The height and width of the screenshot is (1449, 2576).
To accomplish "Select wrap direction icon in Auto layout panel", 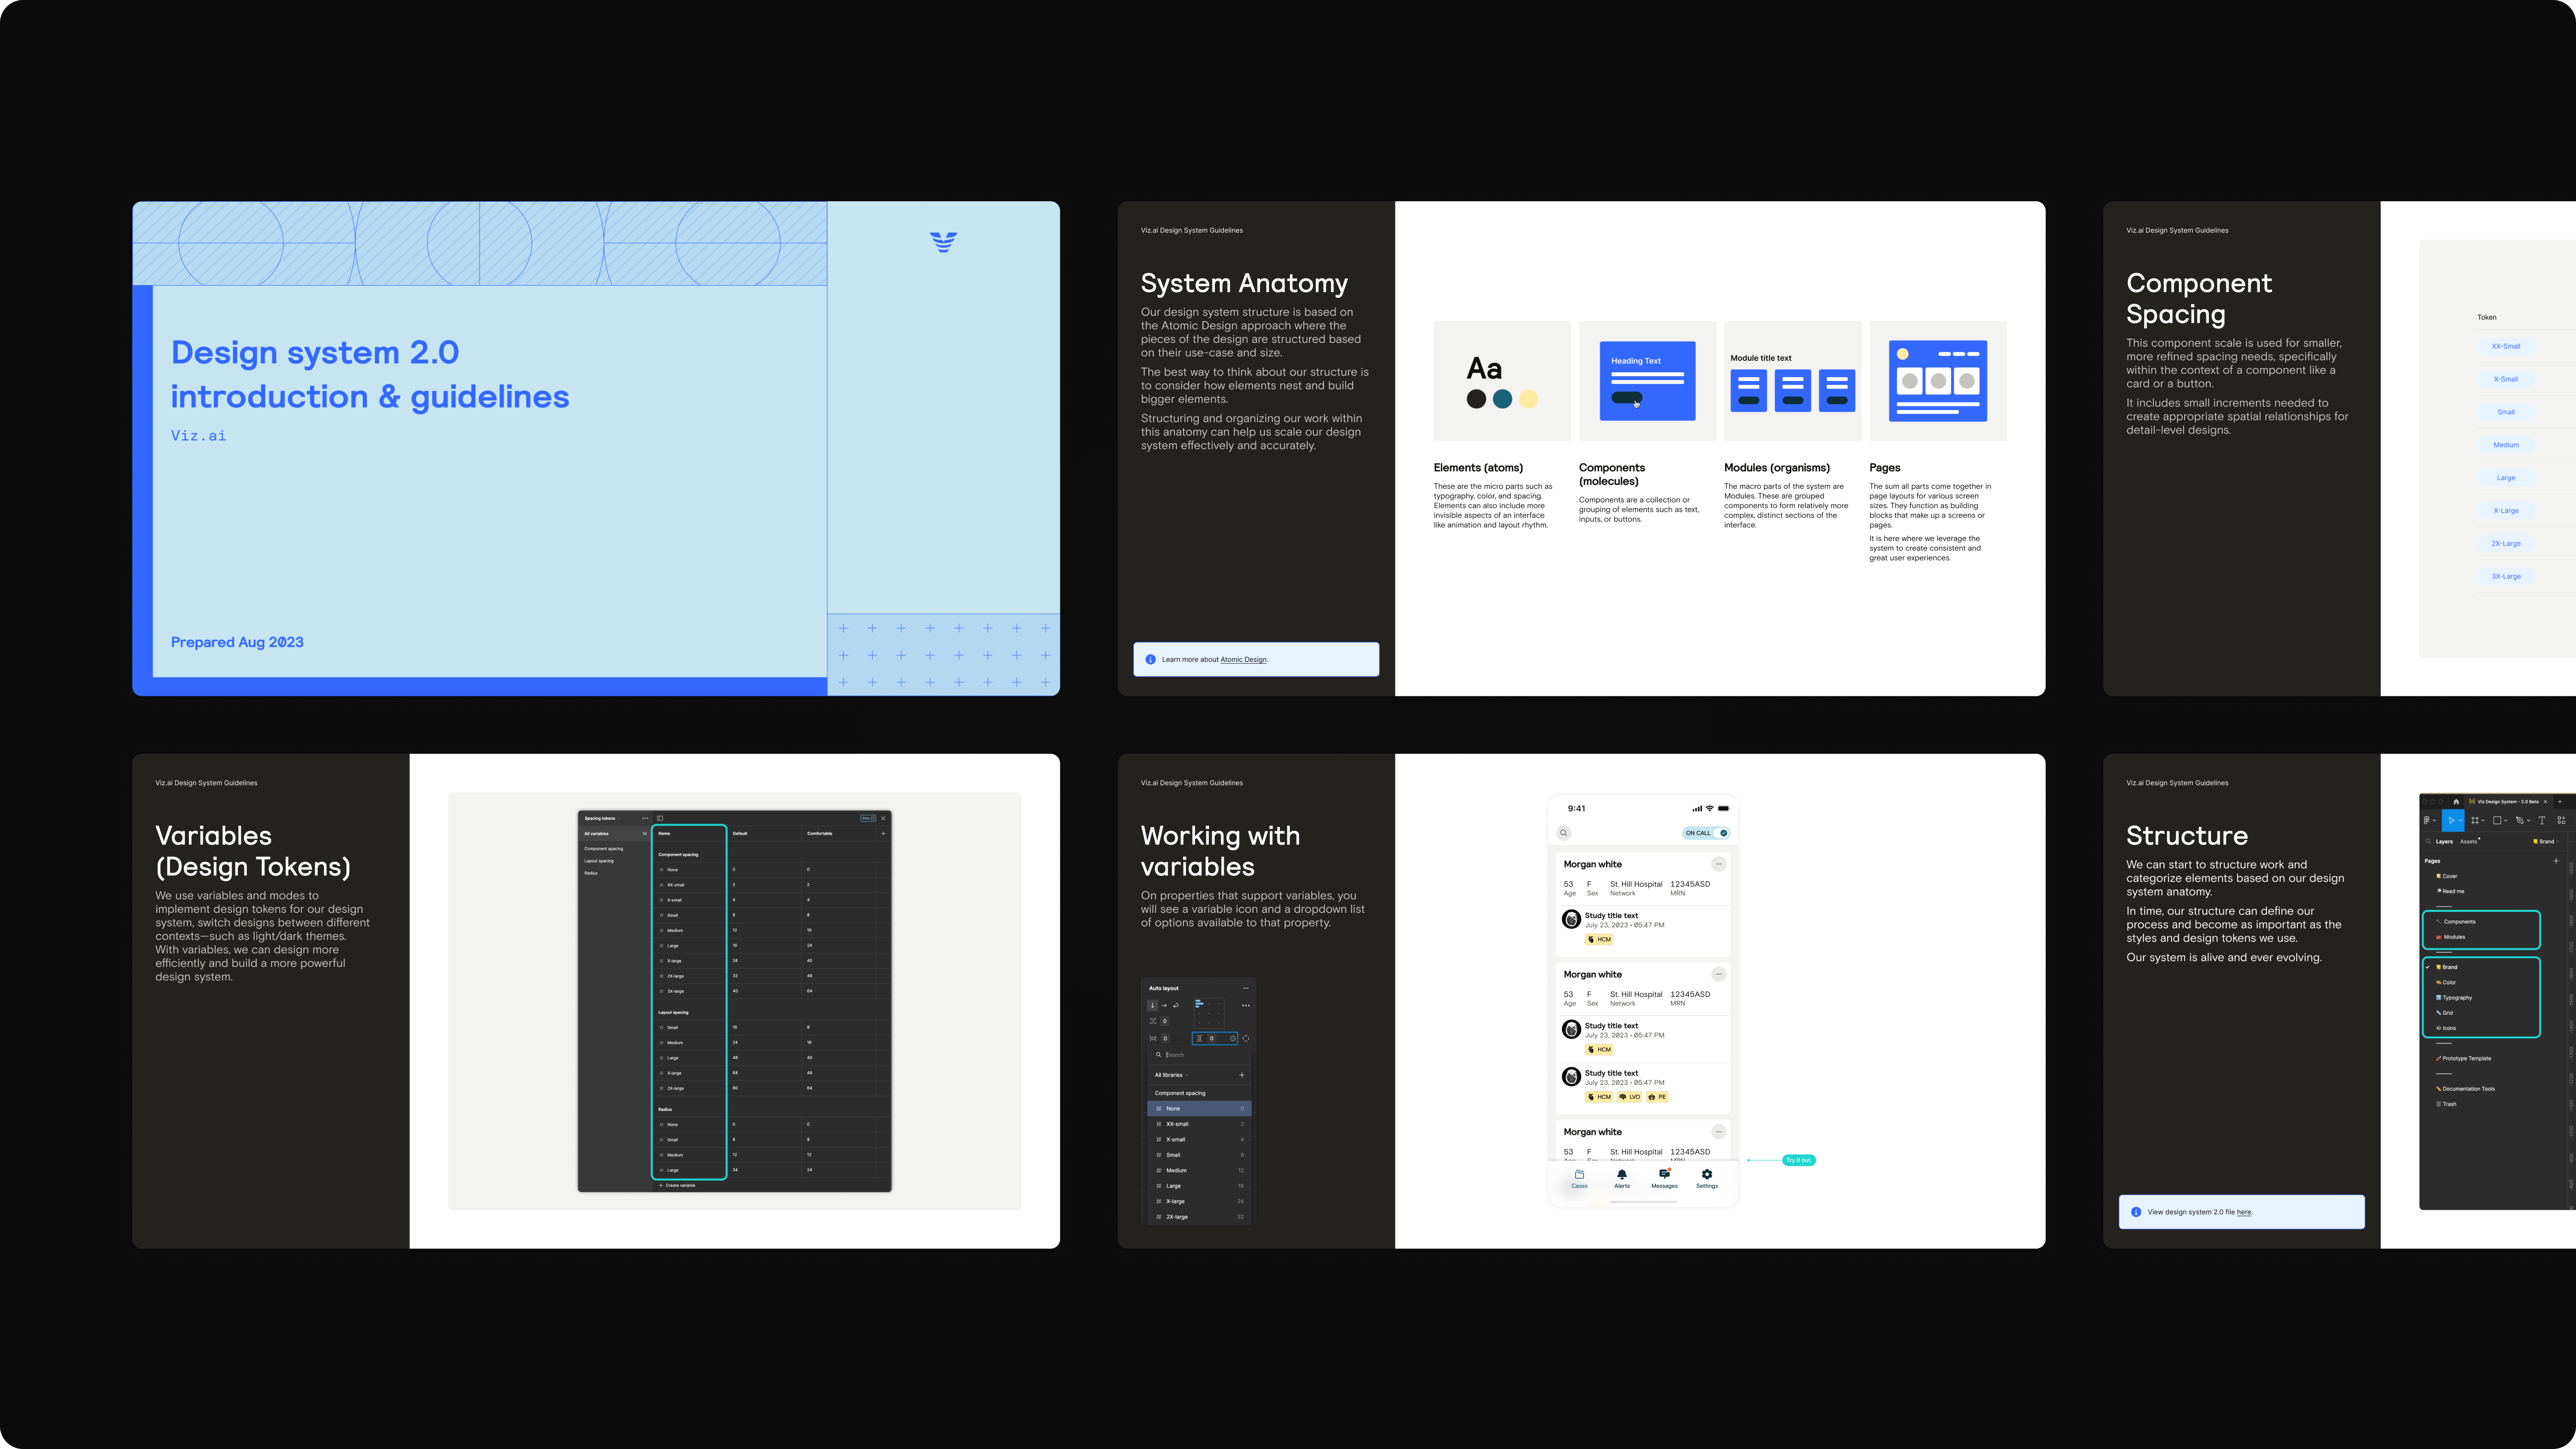I will [x=1176, y=1006].
